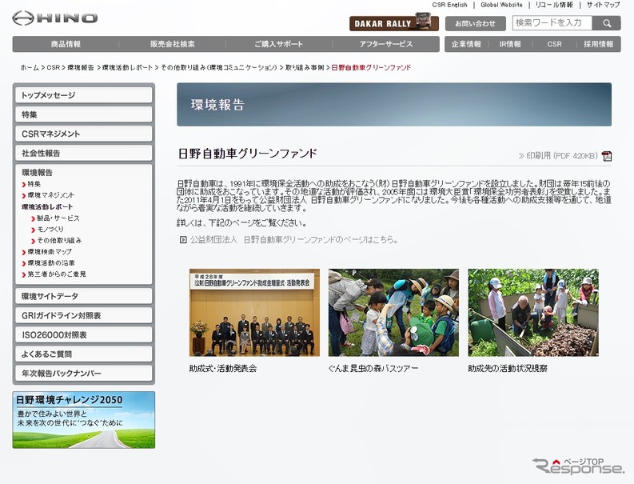This screenshot has width=634, height=484.
Task: Open 製品・サービス sidebar sub-item
Action: point(58,218)
